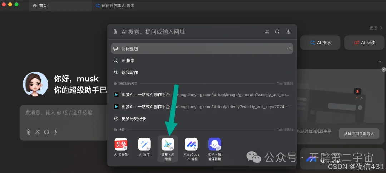
Task: Switch to 问问豆包或 AI 搜索 tab
Action: tap(115, 6)
